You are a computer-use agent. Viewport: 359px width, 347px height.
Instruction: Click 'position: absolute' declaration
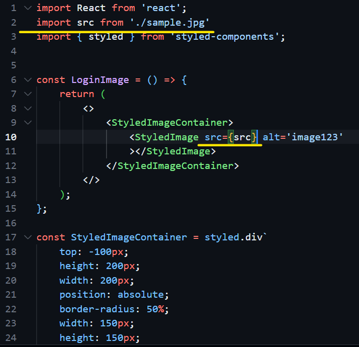(x=114, y=295)
